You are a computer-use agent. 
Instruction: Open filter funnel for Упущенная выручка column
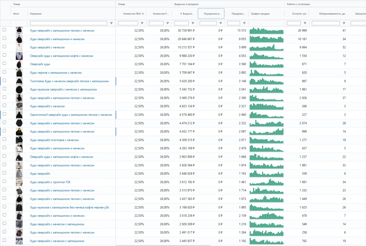click(221, 23)
